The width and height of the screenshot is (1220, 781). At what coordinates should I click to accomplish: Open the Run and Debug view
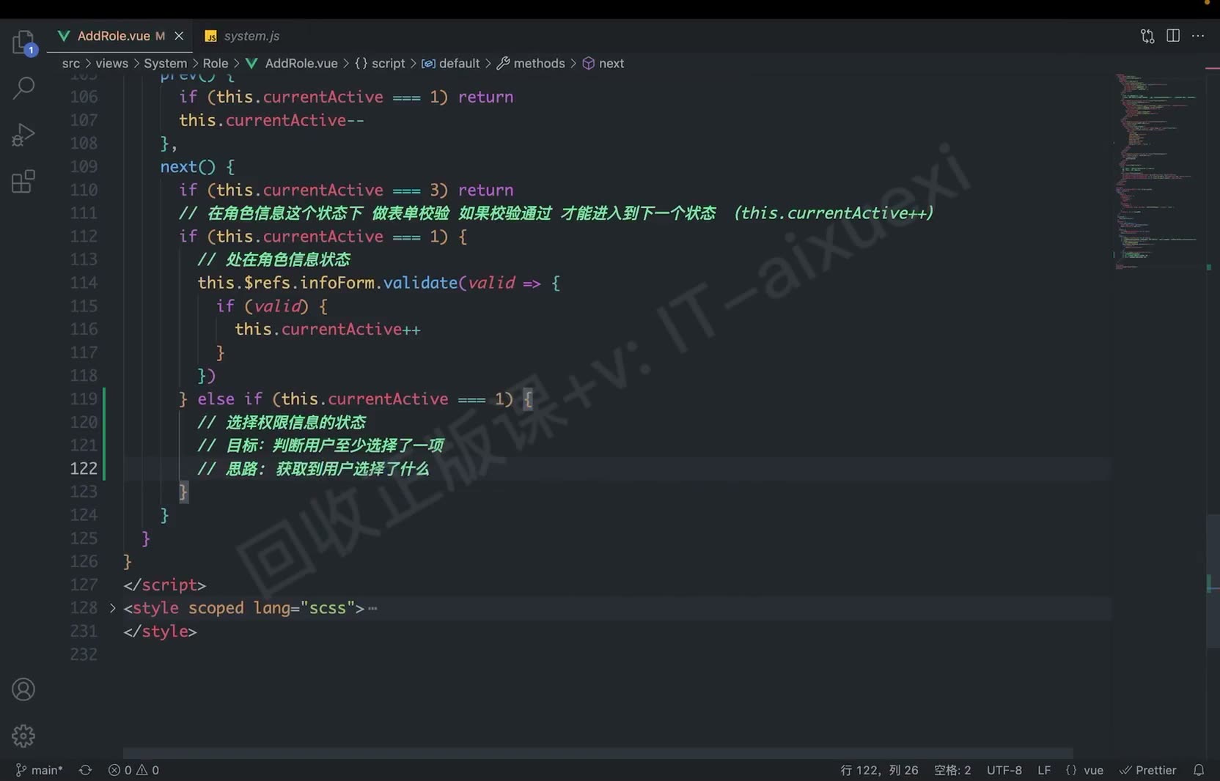[x=23, y=135]
